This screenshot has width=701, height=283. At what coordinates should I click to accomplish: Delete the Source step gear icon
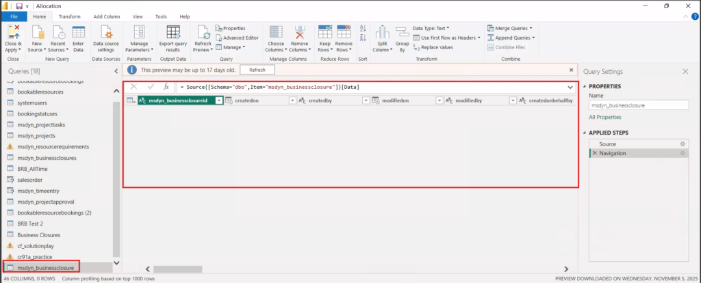point(682,144)
